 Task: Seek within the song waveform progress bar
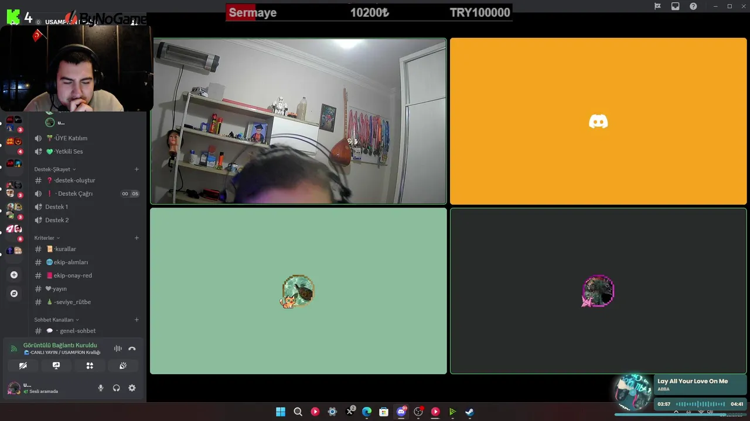700,404
